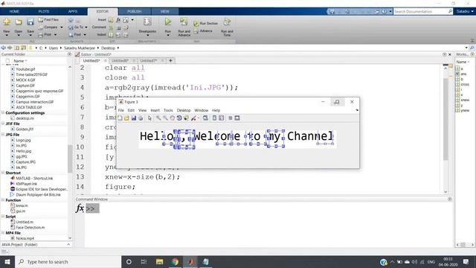Click Save Figure icon in Figure 3 toolbar
Screen dimensions: 476x268
pos(134,118)
